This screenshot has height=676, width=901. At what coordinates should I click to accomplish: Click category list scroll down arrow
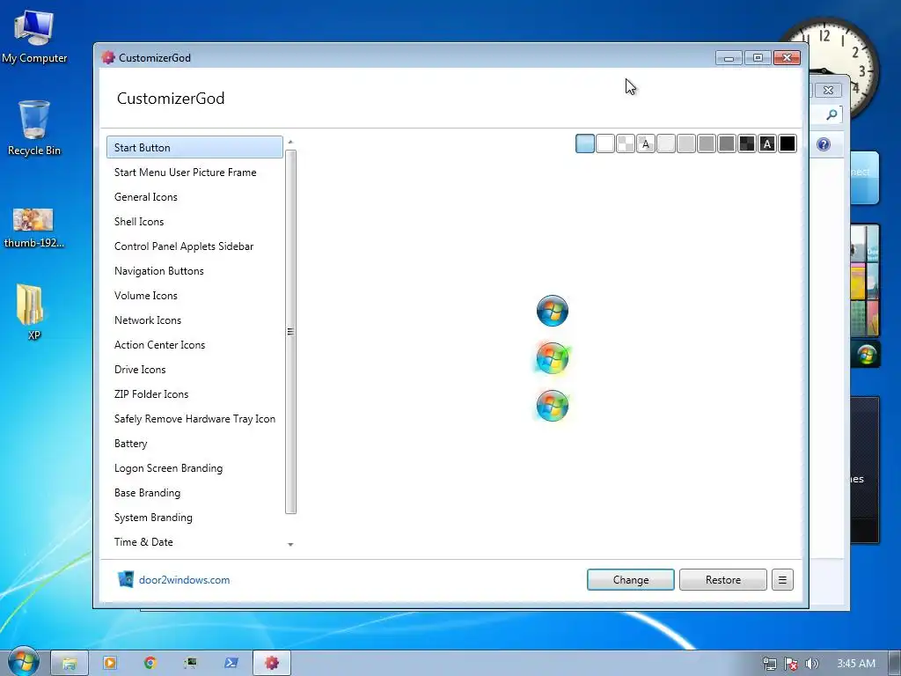pyautogui.click(x=290, y=544)
